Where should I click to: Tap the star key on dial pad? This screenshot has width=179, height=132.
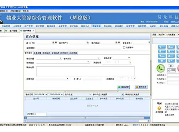162,61
